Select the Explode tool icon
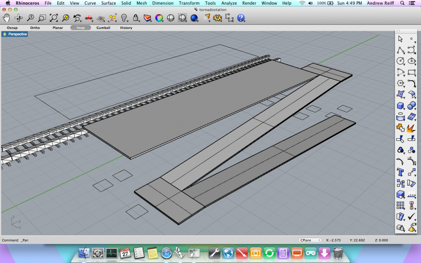The image size is (421, 263). pos(411,128)
